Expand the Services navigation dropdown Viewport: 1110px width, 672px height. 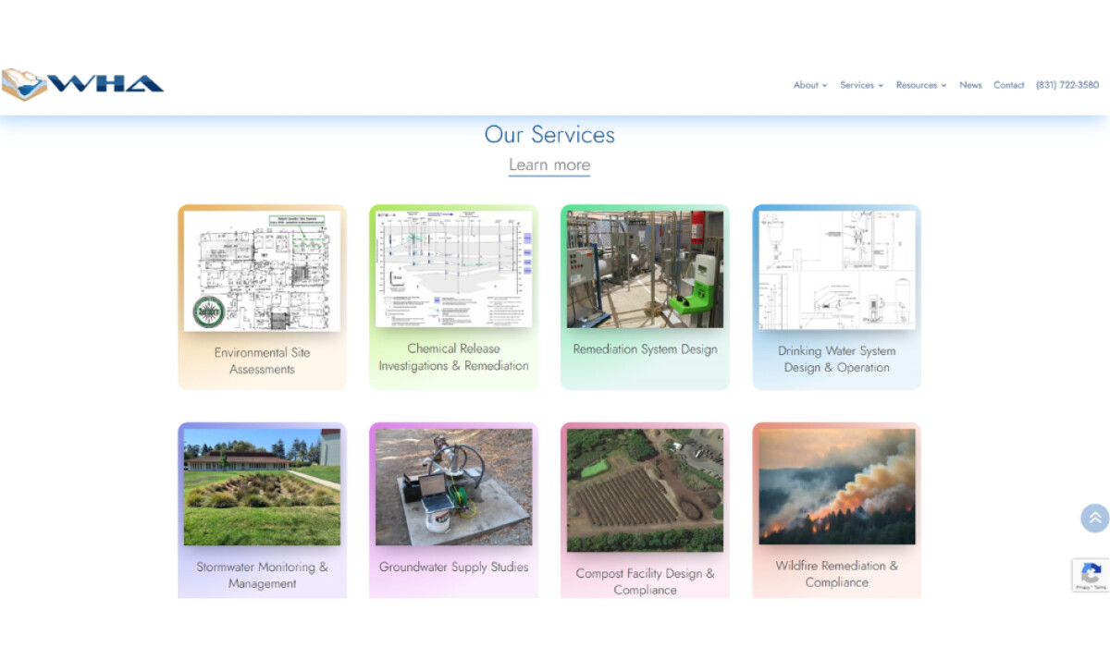pyautogui.click(x=860, y=85)
